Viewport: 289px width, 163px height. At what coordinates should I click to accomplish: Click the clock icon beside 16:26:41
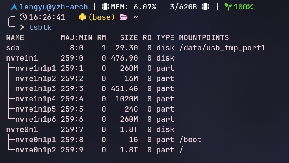pyautogui.click(x=23, y=17)
